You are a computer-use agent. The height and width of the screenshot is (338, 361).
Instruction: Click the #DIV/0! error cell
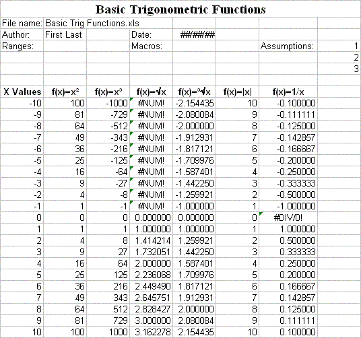(x=288, y=217)
